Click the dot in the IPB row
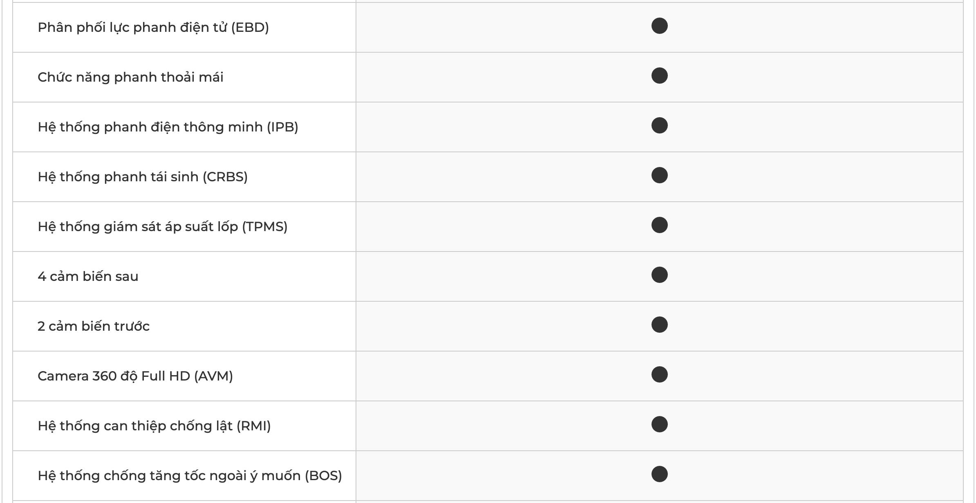 click(x=659, y=125)
